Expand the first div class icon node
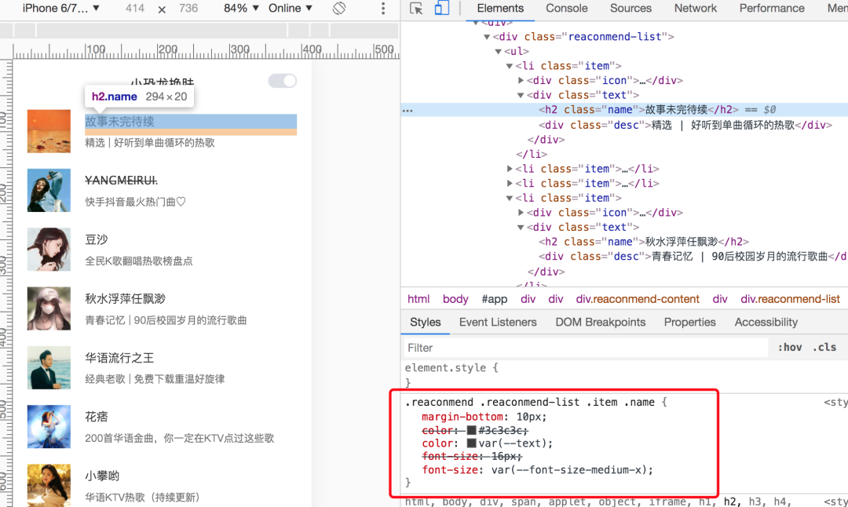 [521, 81]
